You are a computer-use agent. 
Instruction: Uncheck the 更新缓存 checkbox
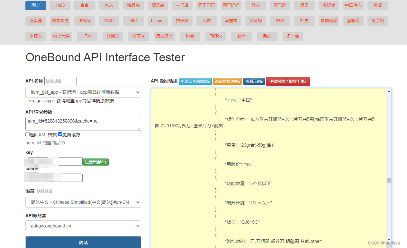tap(60, 134)
